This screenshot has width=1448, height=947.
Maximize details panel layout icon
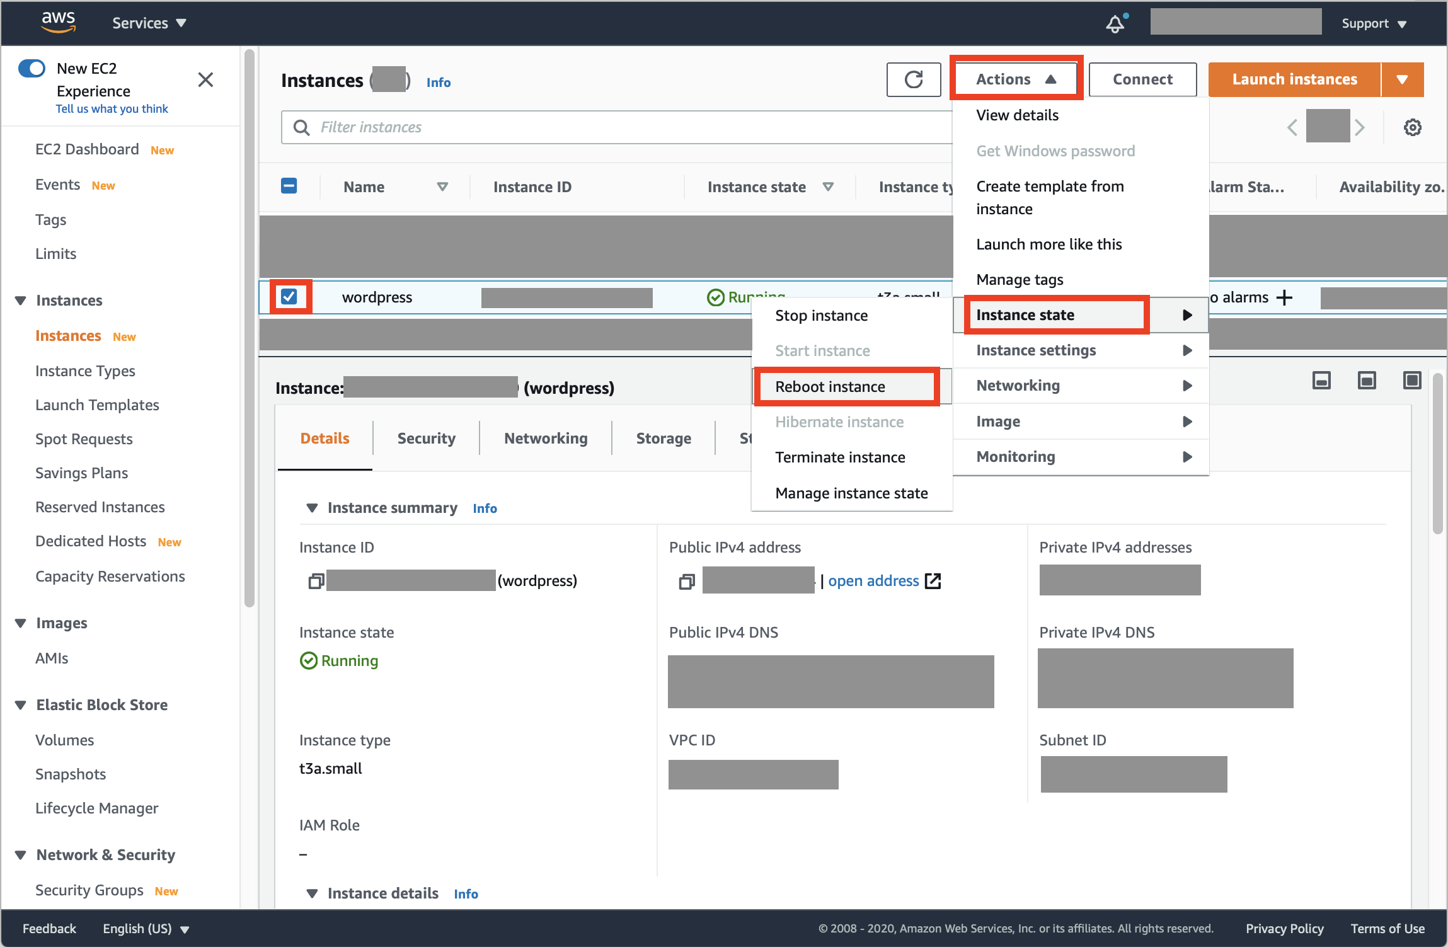[x=1412, y=381]
